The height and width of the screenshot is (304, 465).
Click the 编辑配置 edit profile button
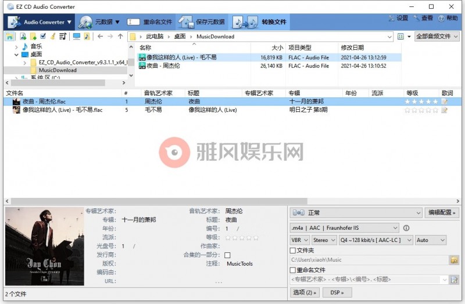(x=442, y=213)
